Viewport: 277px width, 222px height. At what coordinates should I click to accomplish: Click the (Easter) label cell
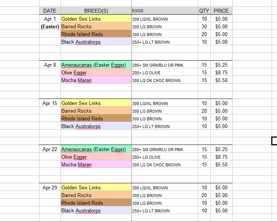point(50,26)
